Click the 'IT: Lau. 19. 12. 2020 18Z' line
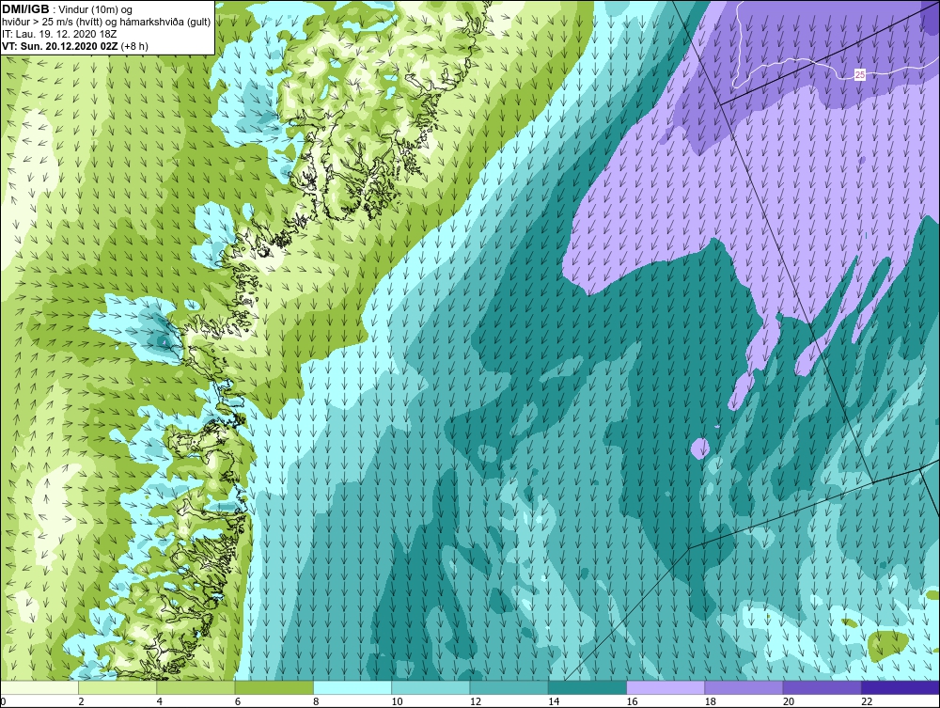The image size is (940, 708). (59, 34)
